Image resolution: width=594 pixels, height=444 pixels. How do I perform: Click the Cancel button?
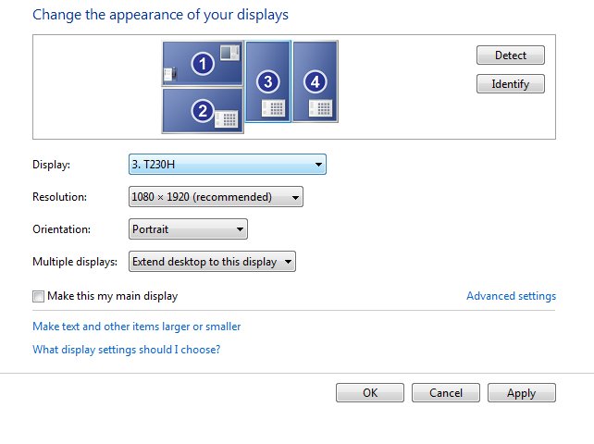[x=446, y=392]
